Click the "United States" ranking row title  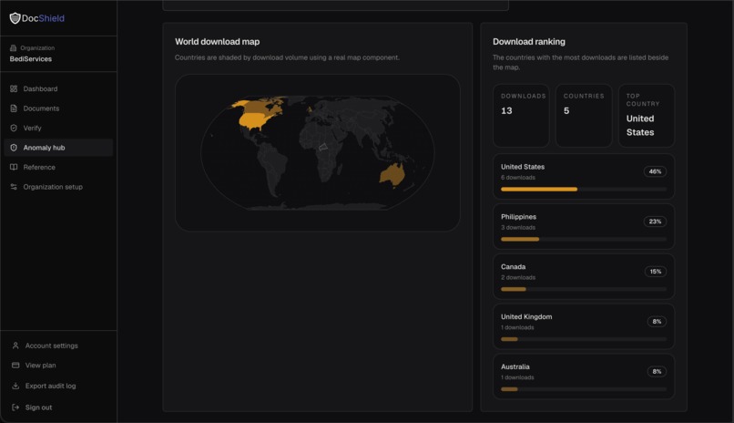[523, 167]
